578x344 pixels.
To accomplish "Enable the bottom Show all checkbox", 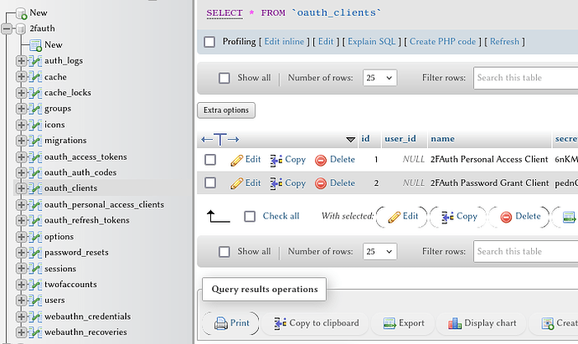I will 224,252.
